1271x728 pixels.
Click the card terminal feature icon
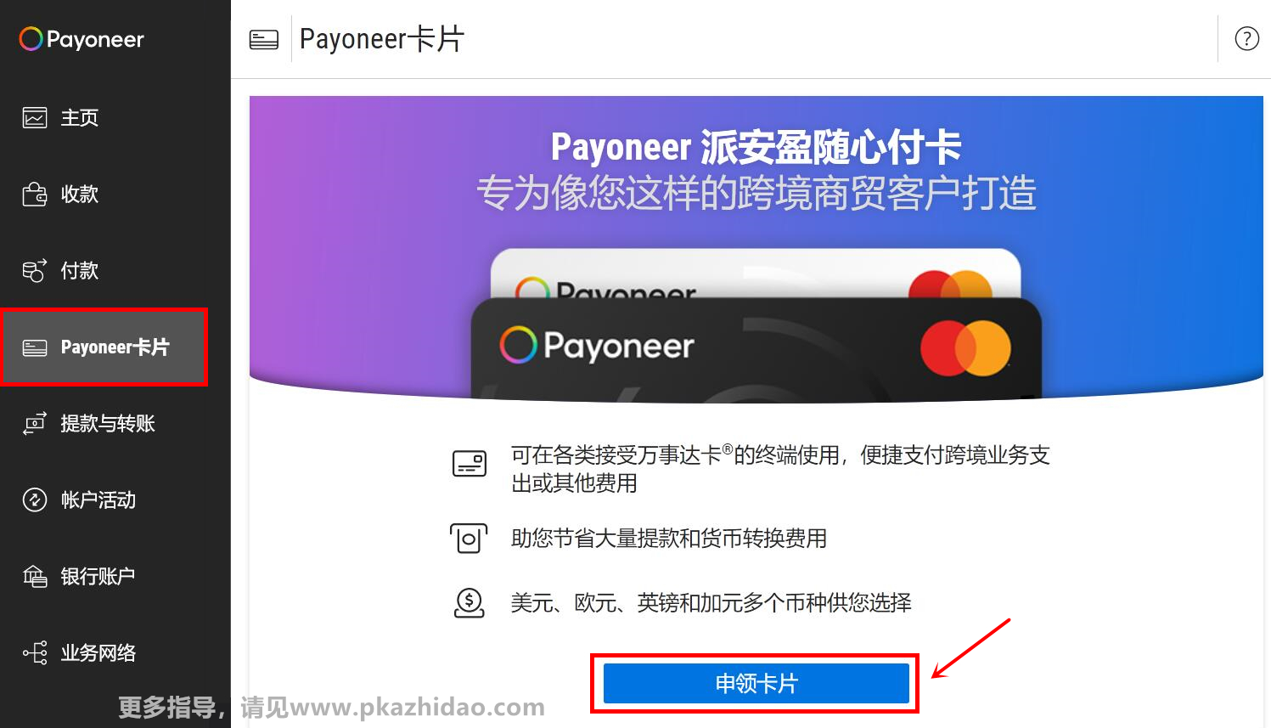pyautogui.click(x=470, y=464)
